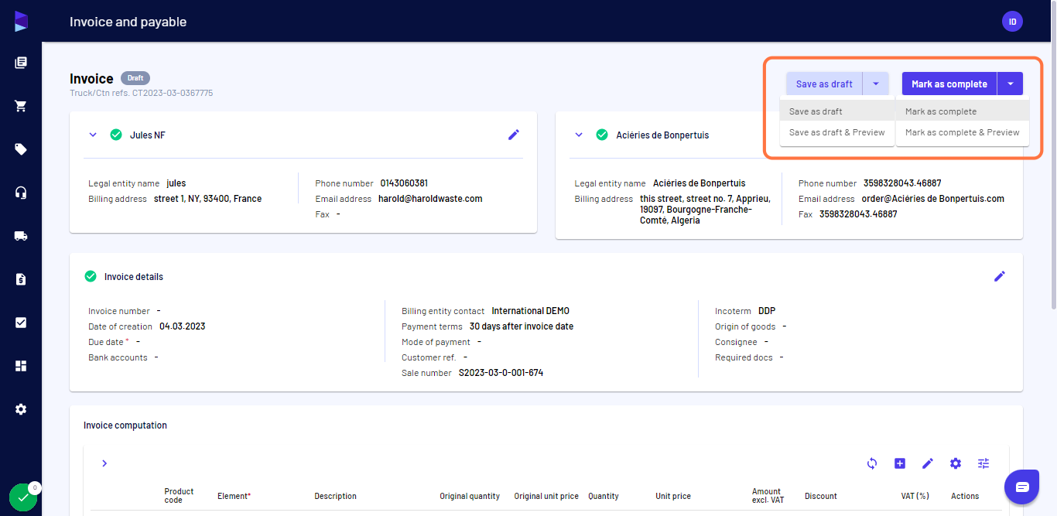The height and width of the screenshot is (516, 1057).
Task: Open the library stack sidebar icon
Action: (21, 63)
